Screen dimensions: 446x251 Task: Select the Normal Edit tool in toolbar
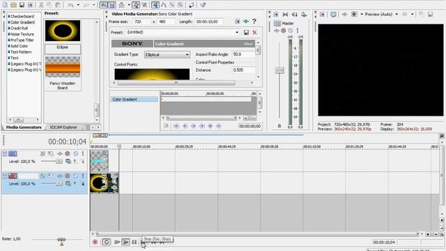click(155, 5)
